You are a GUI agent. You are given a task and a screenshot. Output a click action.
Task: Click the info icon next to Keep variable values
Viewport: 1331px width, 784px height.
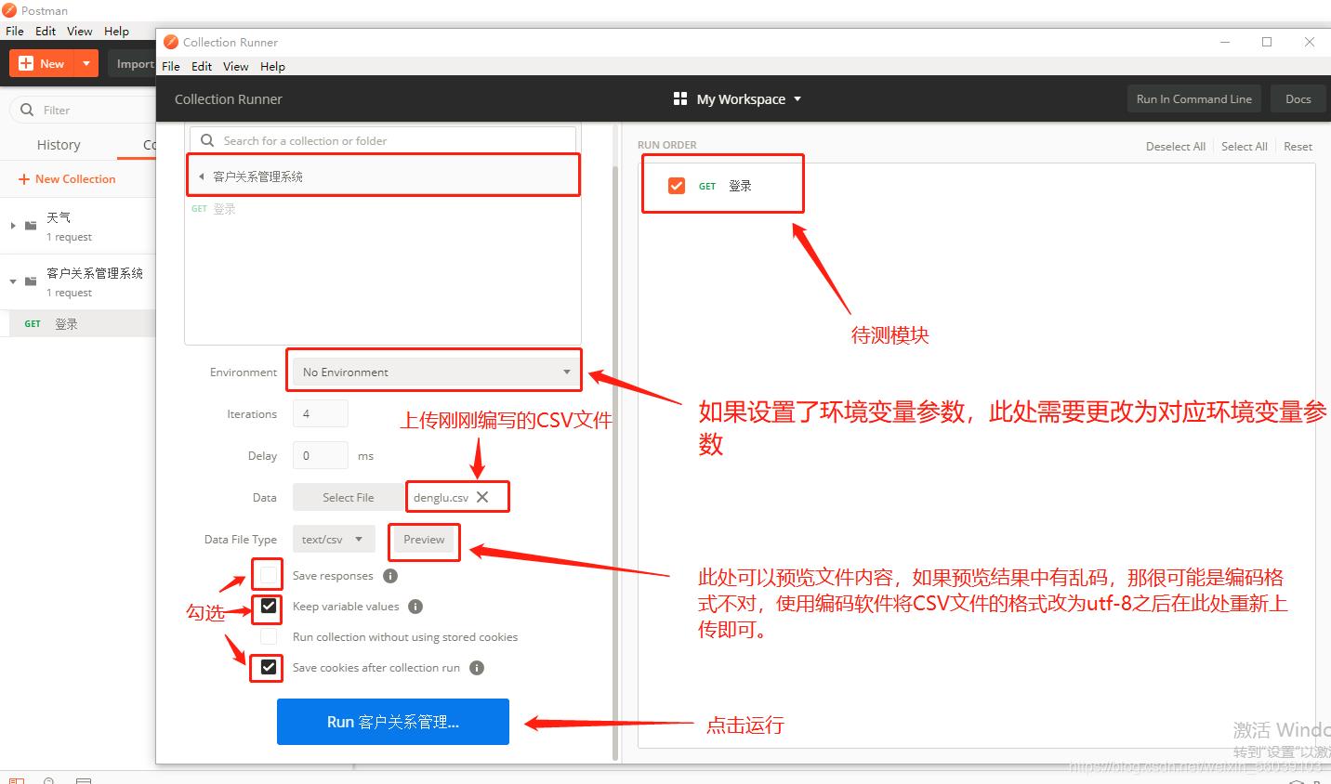[415, 607]
